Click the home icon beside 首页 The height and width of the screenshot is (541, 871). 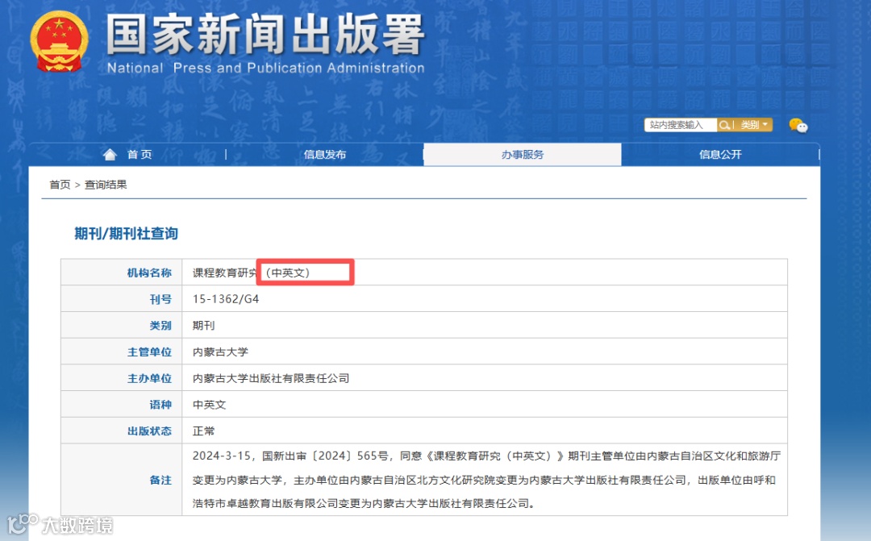[x=110, y=155]
